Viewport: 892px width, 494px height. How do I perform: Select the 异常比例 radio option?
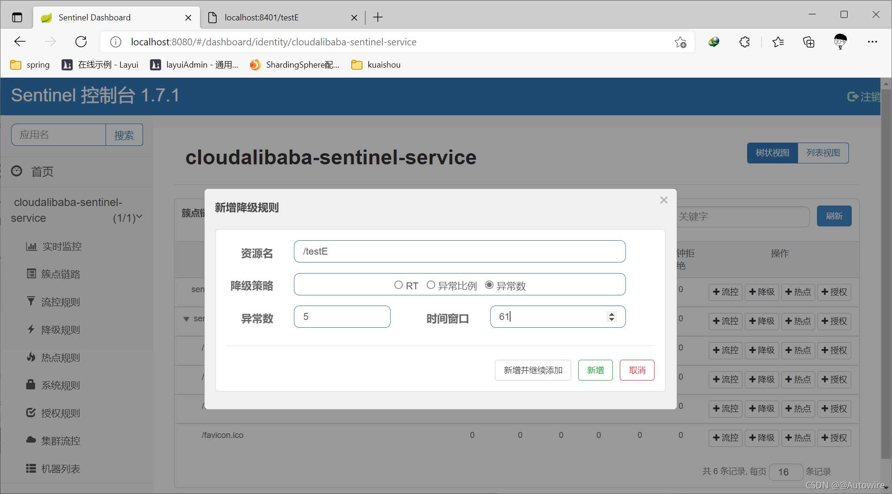(430, 285)
